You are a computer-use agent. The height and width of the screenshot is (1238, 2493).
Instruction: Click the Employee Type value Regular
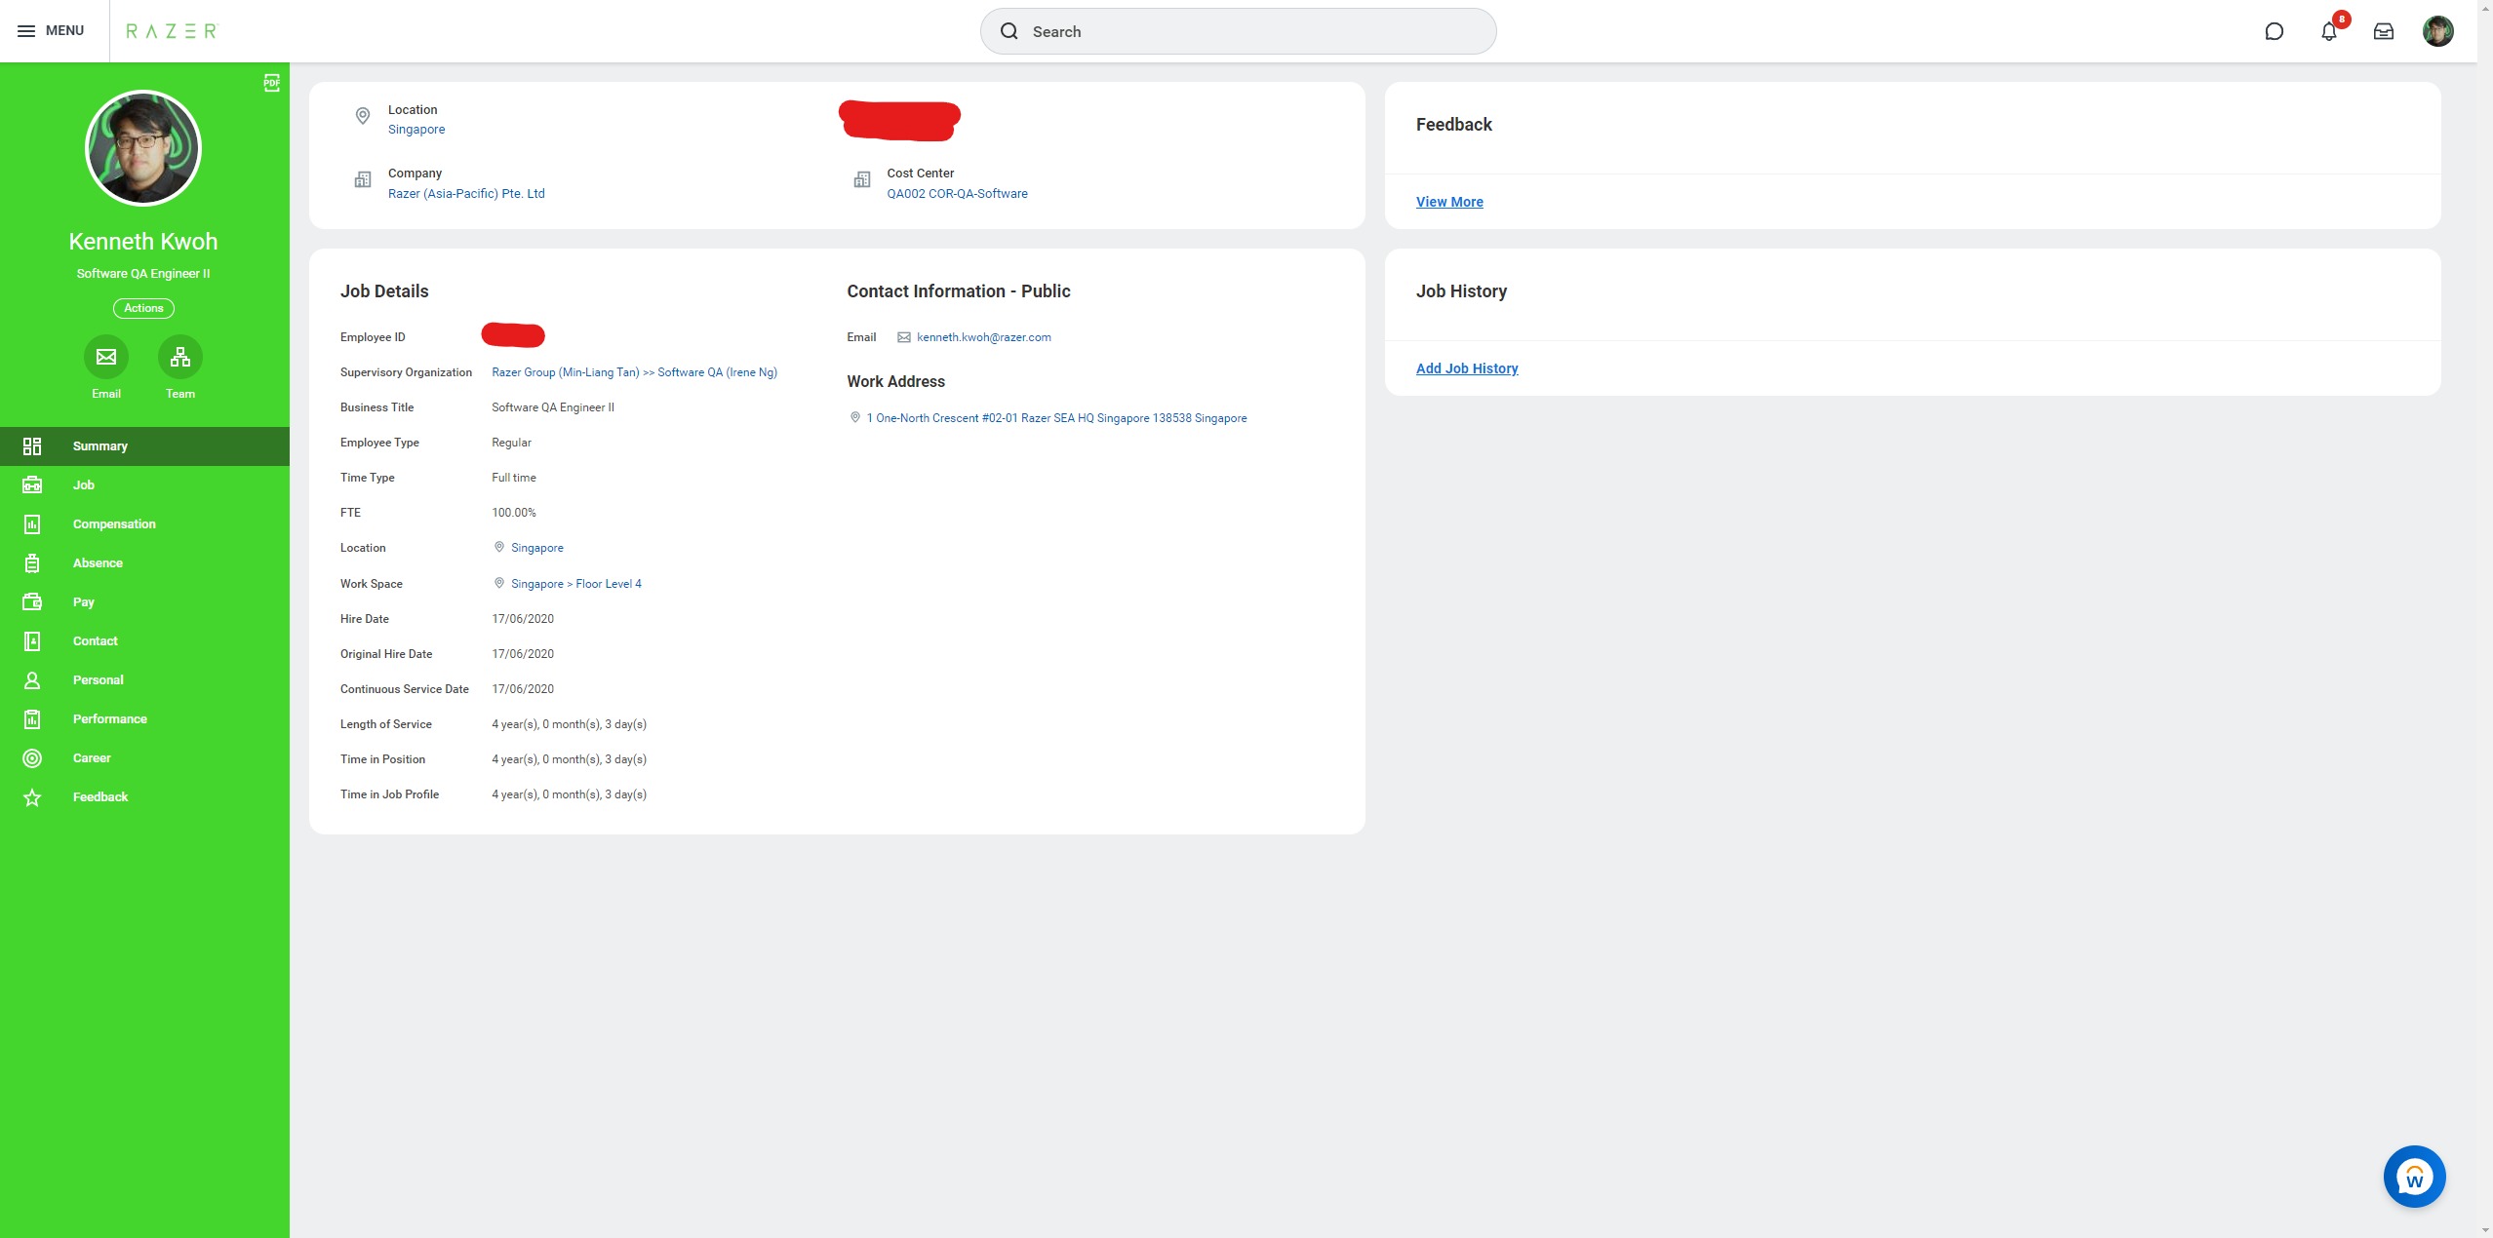coord(511,443)
